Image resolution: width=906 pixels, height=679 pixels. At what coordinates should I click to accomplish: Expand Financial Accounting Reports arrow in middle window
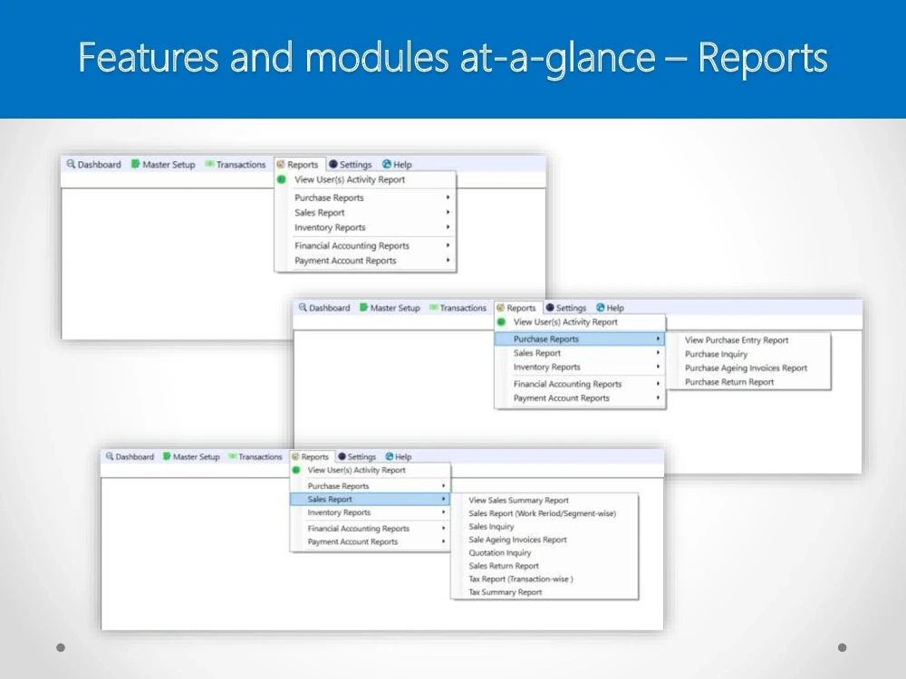(658, 384)
